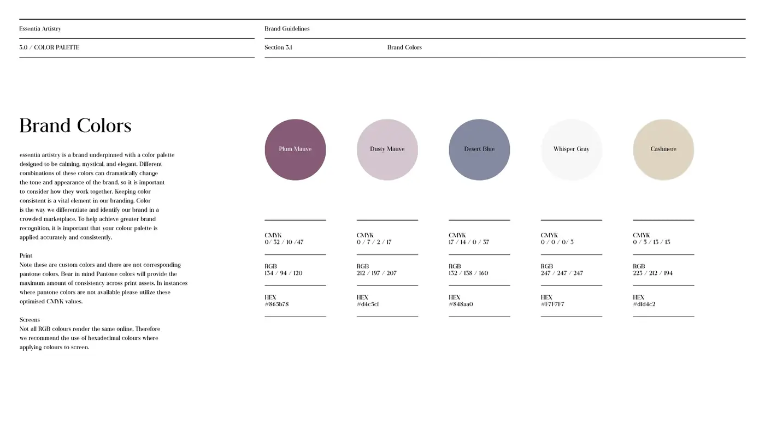Select the Dusty Mauve color circle
765x430 pixels.
pos(387,150)
